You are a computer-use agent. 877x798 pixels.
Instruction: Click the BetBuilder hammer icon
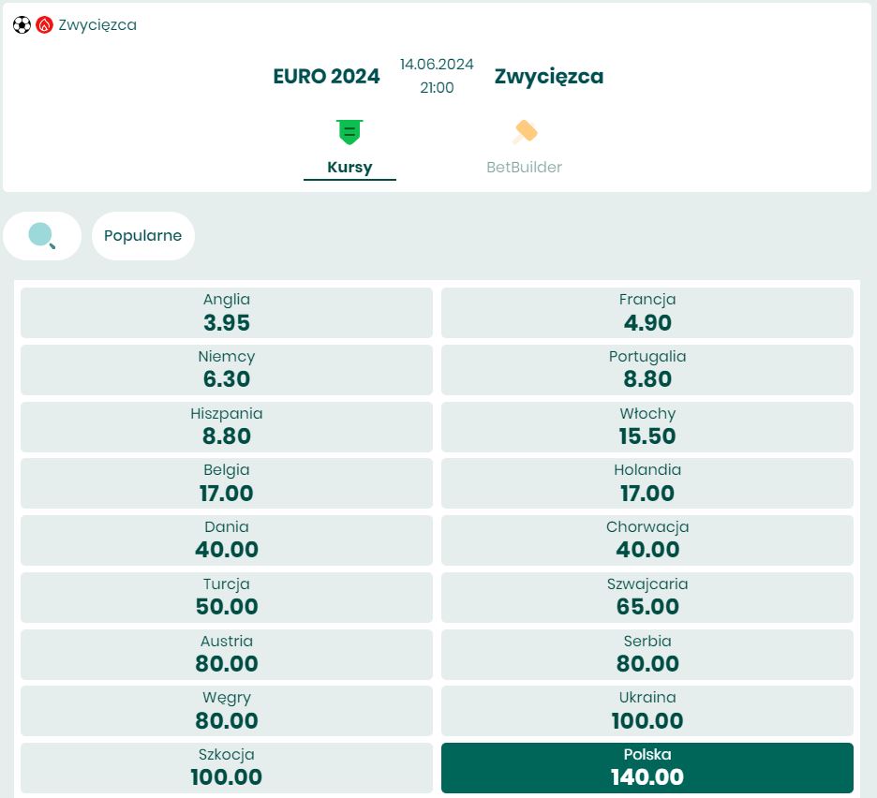point(525,132)
